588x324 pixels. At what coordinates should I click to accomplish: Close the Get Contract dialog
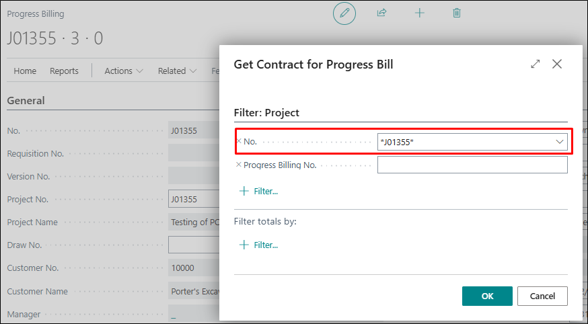pyautogui.click(x=557, y=64)
